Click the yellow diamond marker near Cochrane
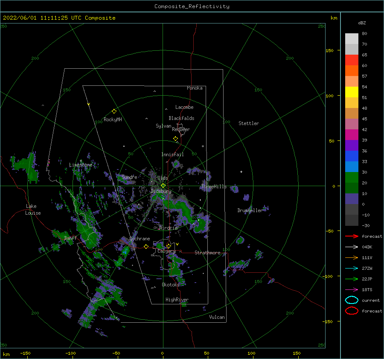The height and width of the screenshot is (359, 384). [146, 246]
